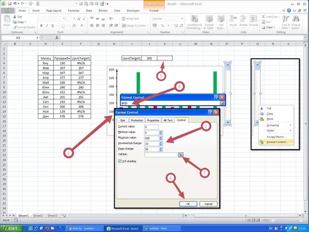Expand the formula bar chevron

click(305, 37)
